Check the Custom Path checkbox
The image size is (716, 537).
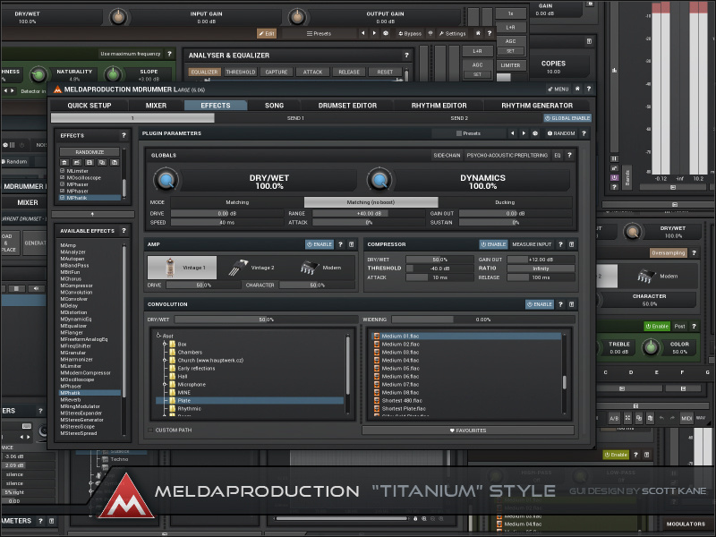pyautogui.click(x=151, y=430)
